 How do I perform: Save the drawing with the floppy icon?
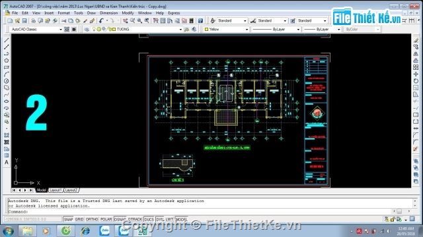click(x=24, y=20)
